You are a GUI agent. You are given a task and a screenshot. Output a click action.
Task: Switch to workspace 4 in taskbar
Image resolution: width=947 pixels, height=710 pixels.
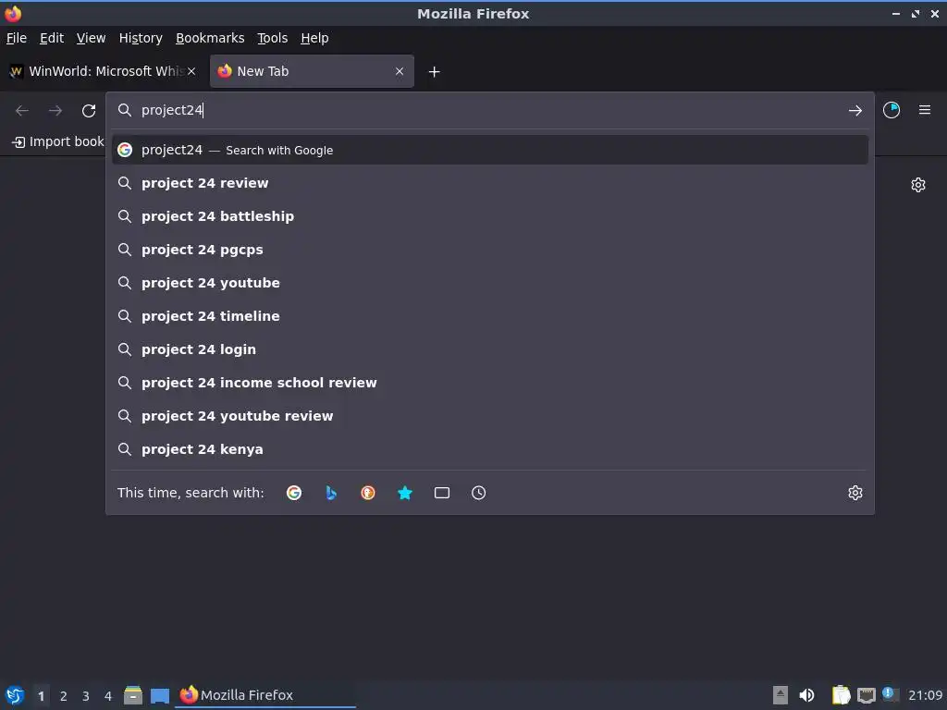click(108, 696)
